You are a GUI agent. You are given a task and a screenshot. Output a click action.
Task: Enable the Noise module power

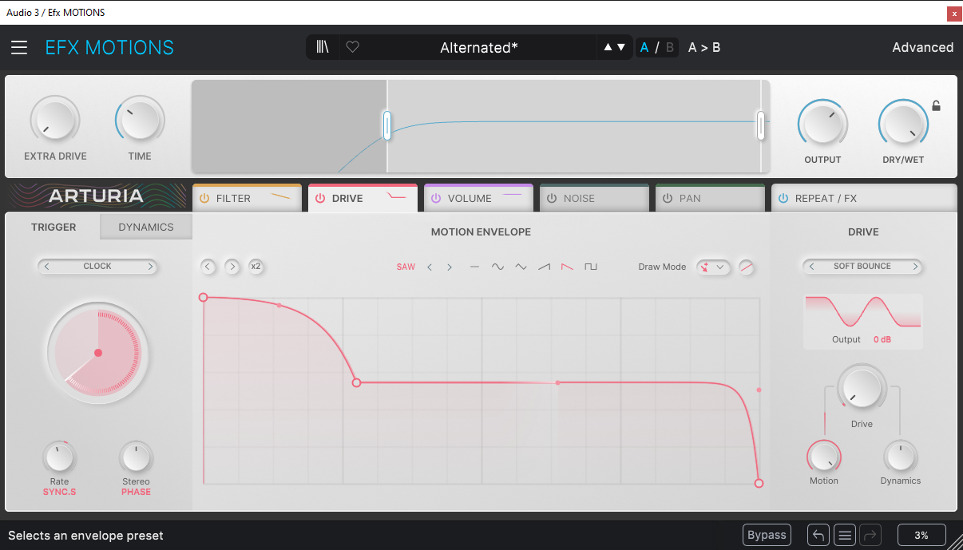[x=552, y=198]
